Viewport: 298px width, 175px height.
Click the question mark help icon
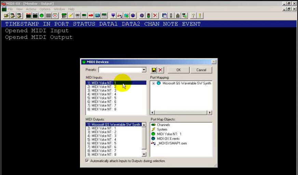point(193,16)
